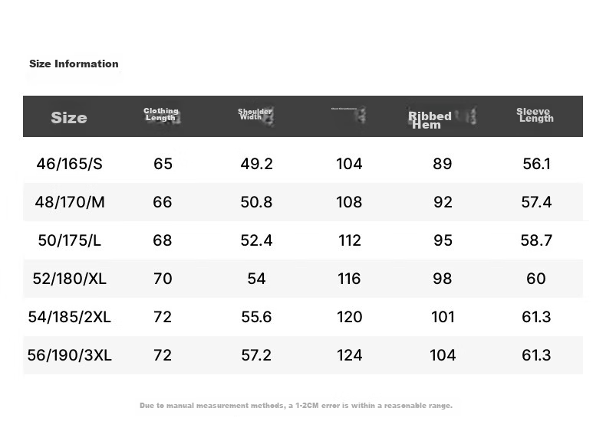Click the Size column header
This screenshot has height=421, width=606.
coord(69,118)
